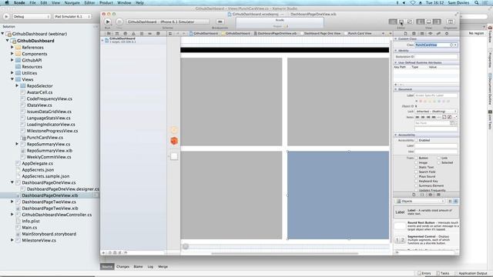The image size is (493, 277).
Task: Check the Link trait checkbox
Action: (438, 158)
